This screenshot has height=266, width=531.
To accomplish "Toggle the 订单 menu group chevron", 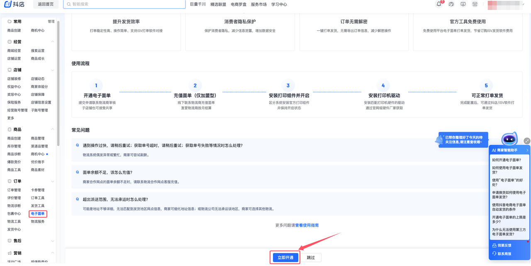I will coord(53,181).
